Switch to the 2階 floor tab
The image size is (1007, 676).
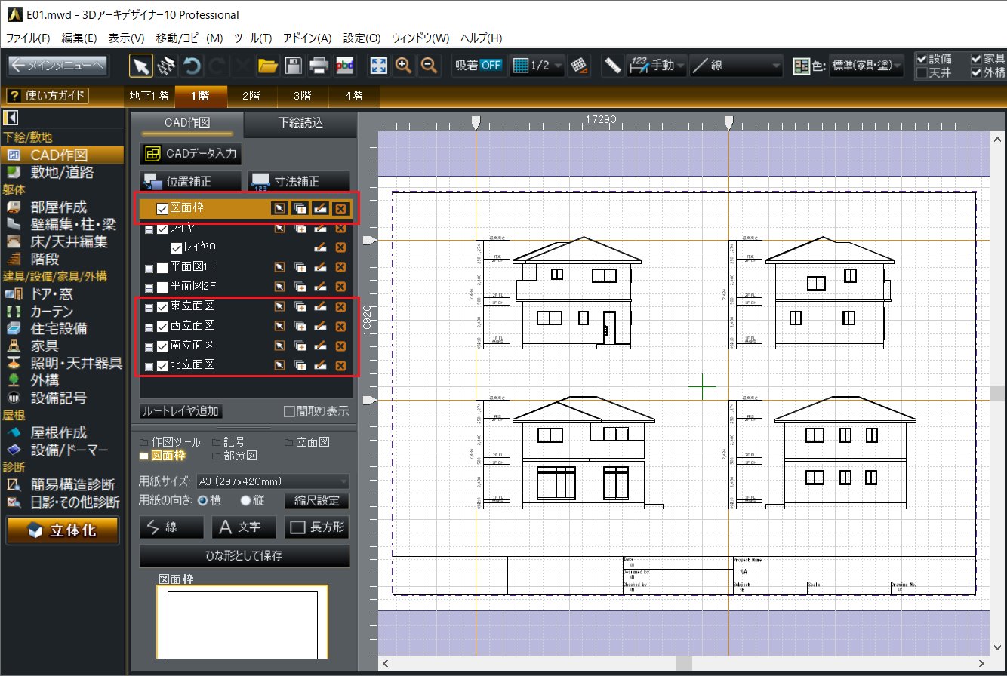click(x=251, y=96)
